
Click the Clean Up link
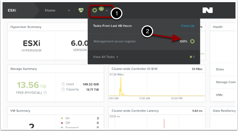[188, 26]
